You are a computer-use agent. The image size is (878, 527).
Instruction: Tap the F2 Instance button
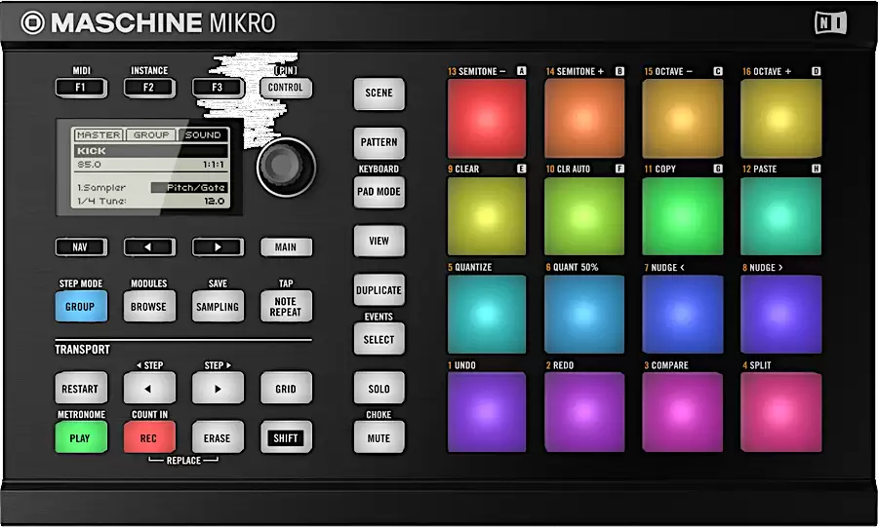(149, 88)
